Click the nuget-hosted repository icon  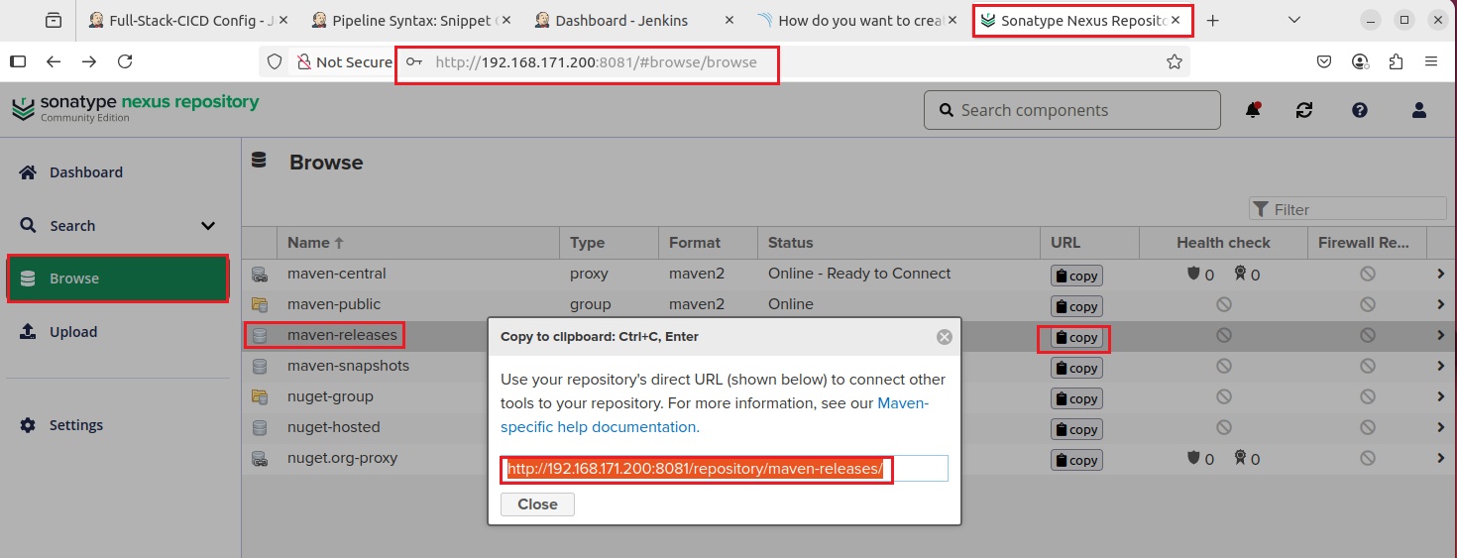pos(260,427)
